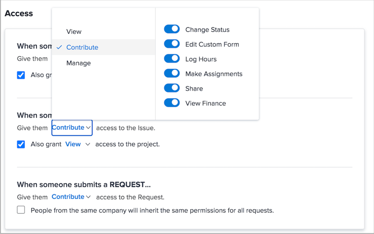Open the project View access dropdown
This screenshot has height=234, width=374.
click(x=77, y=144)
